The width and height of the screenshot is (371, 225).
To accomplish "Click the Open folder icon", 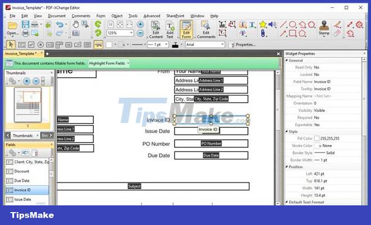I will click(x=12, y=25).
